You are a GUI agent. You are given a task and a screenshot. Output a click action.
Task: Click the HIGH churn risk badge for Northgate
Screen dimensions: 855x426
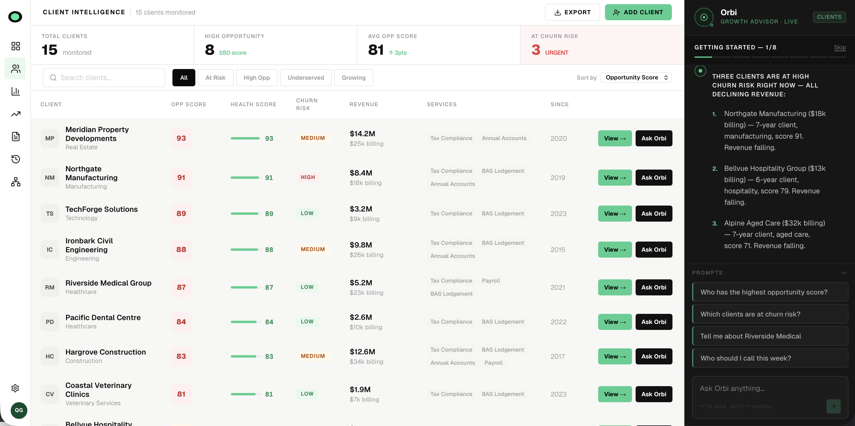click(308, 177)
